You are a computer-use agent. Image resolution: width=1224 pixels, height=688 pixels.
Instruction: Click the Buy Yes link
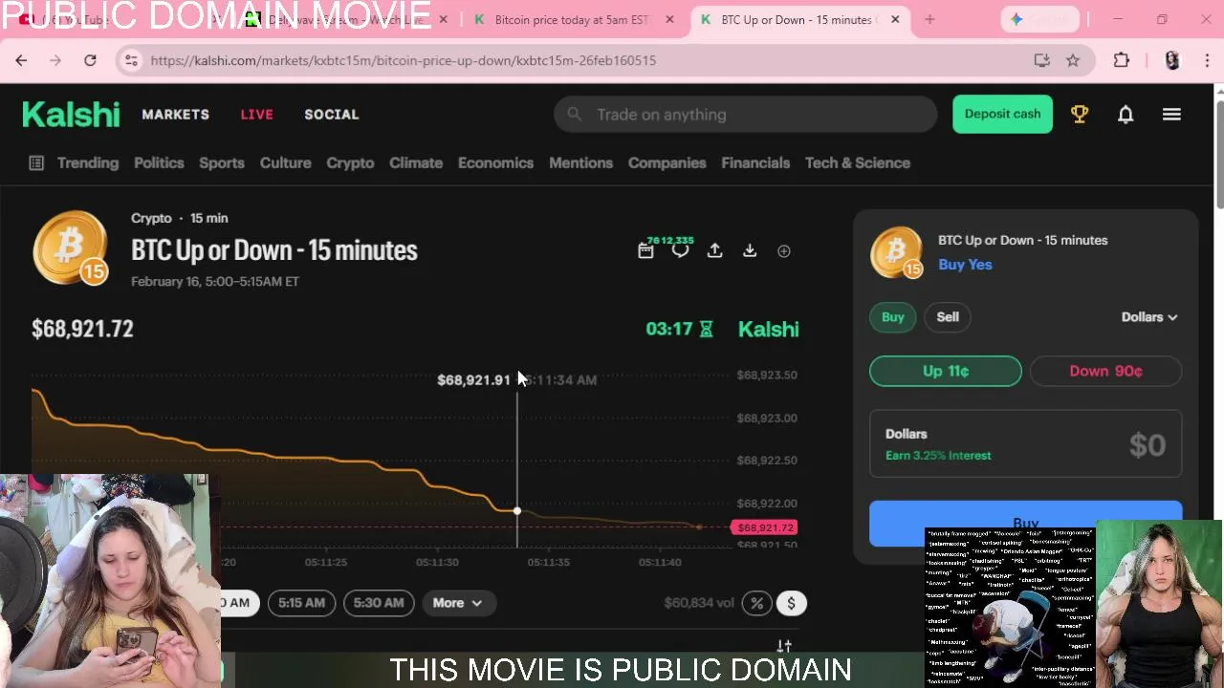point(965,265)
